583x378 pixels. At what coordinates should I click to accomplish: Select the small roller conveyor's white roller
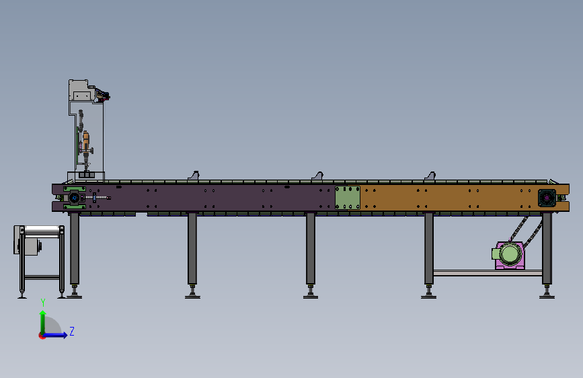click(x=42, y=231)
